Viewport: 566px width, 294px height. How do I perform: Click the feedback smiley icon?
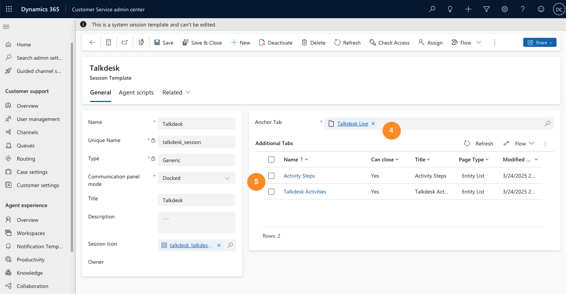tap(541, 9)
